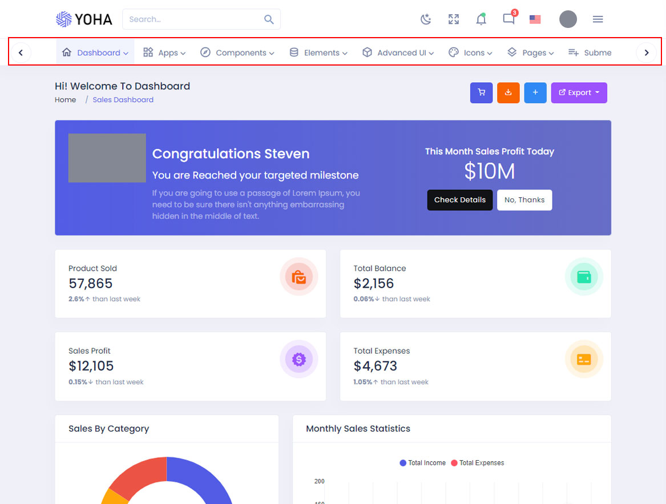
Task: Toggle dark mode with moon icon
Action: 426,19
